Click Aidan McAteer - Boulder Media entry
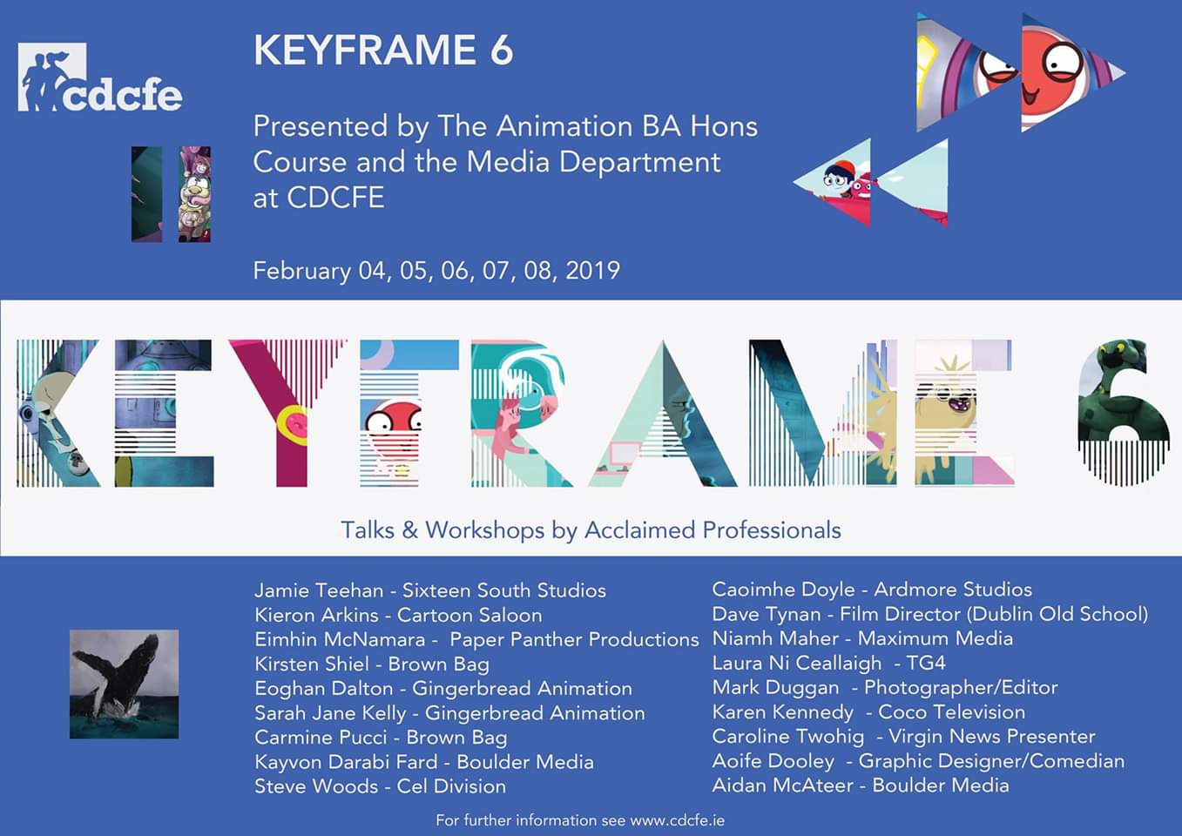Image resolution: width=1182 pixels, height=836 pixels. [860, 785]
